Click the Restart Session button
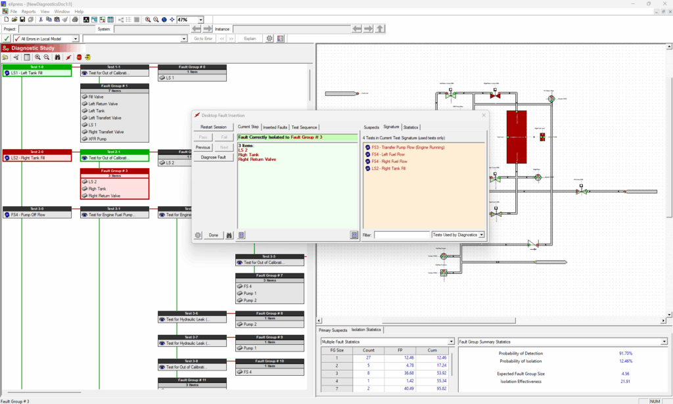Screen dimensions: 673x404 coord(214,127)
